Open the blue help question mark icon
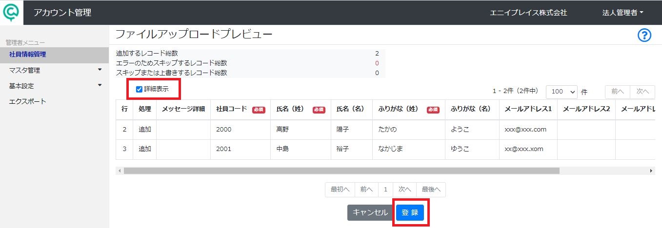Image resolution: width=662 pixels, height=228 pixels. [x=644, y=35]
